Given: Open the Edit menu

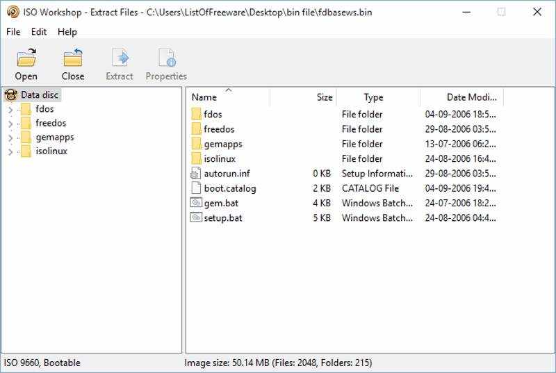Looking at the screenshot, I should [x=39, y=32].
